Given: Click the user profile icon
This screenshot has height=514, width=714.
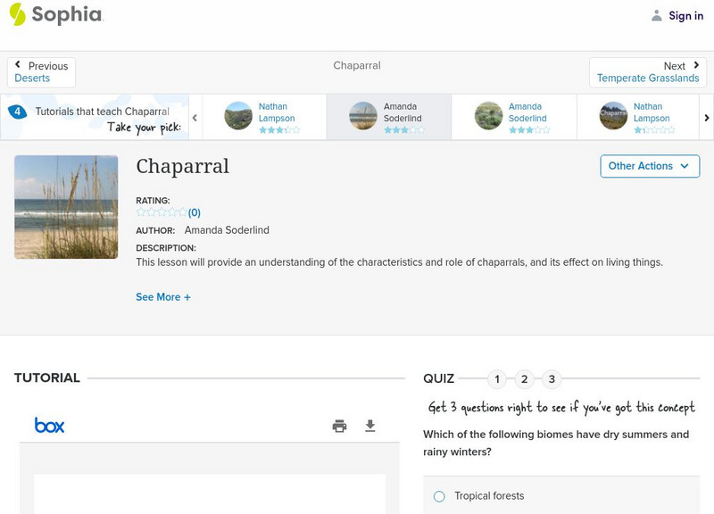Looking at the screenshot, I should (657, 15).
